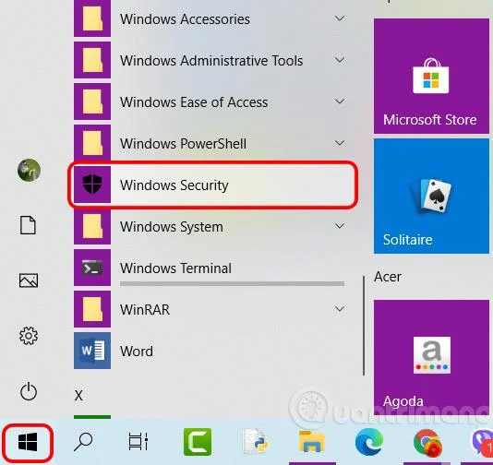The height and width of the screenshot is (465, 493).
Task: Open File Explorer from taskbar
Action: point(311,442)
